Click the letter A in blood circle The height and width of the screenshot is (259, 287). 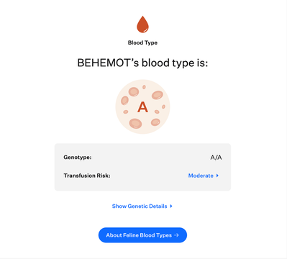point(142,107)
